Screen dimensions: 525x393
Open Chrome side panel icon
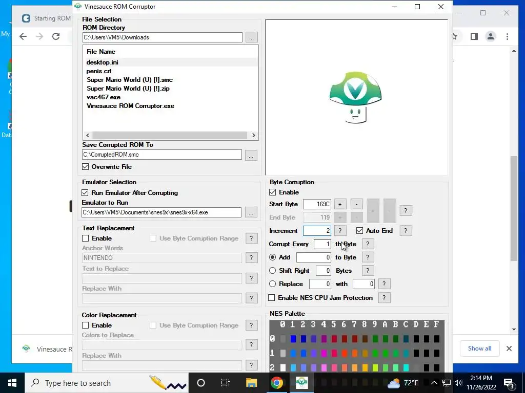[x=474, y=36]
